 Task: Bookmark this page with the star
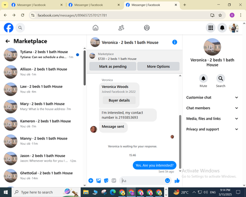click(220, 15)
